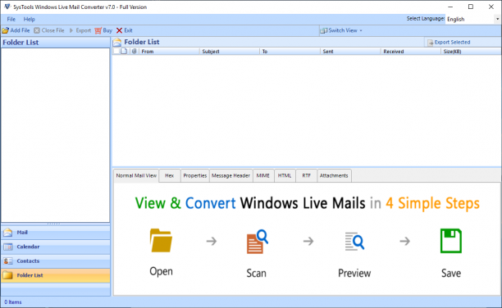The image size is (502, 308).
Task: Click the red Exit X icon
Action: 119,30
